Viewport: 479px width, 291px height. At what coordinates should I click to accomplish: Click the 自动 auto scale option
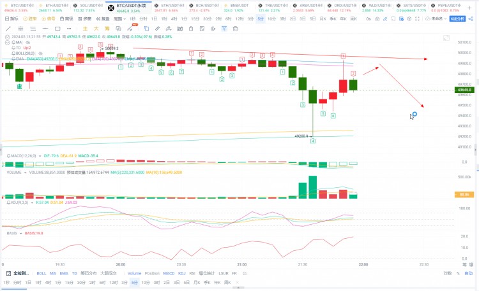[x=469, y=273]
